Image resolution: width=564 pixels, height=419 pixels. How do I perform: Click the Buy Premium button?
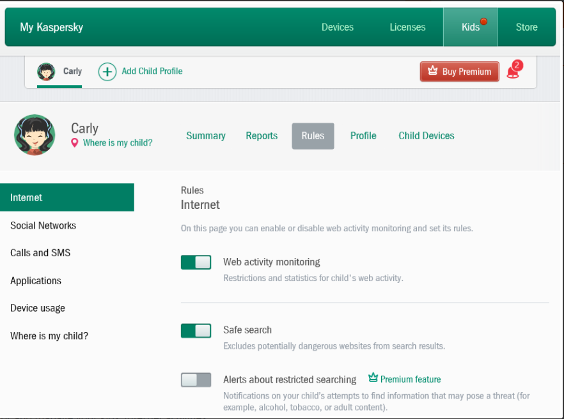click(x=459, y=72)
